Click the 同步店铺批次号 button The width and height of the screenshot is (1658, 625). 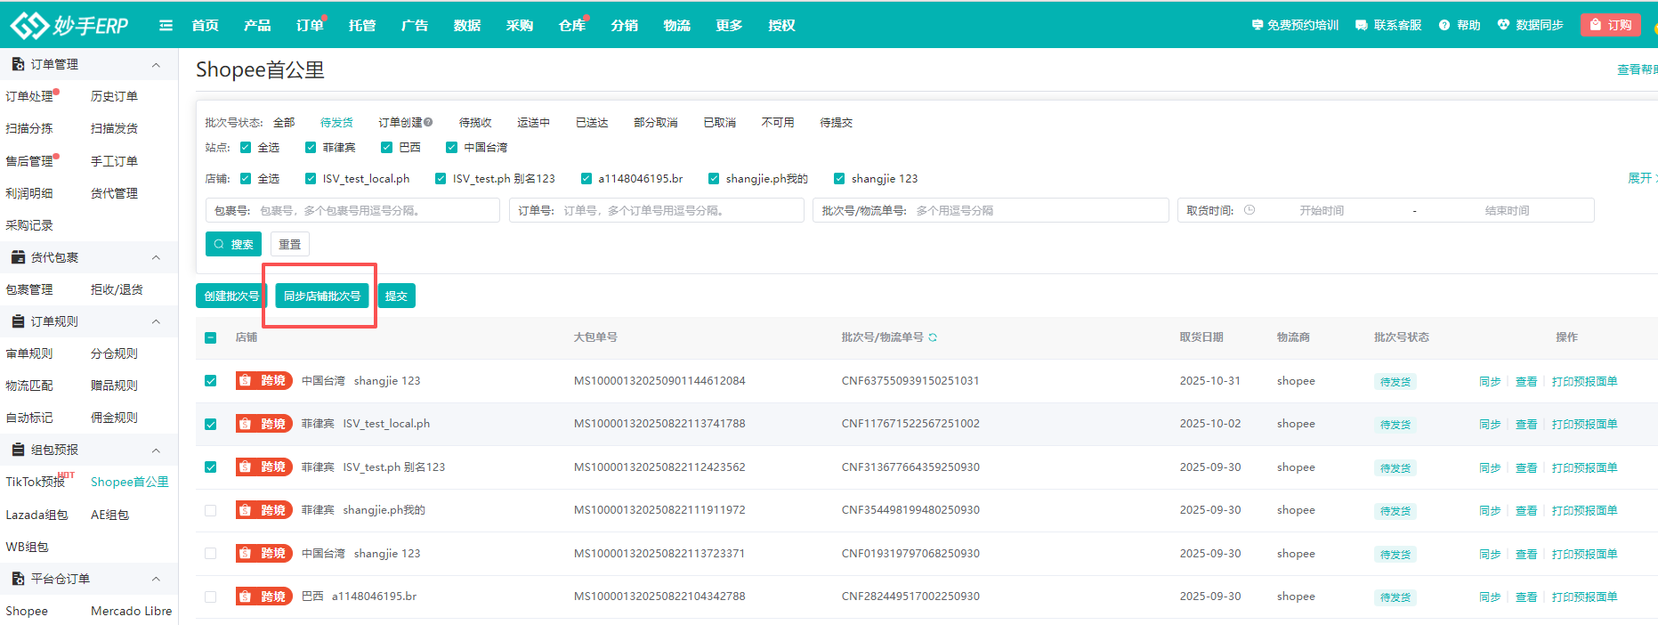pyautogui.click(x=322, y=296)
